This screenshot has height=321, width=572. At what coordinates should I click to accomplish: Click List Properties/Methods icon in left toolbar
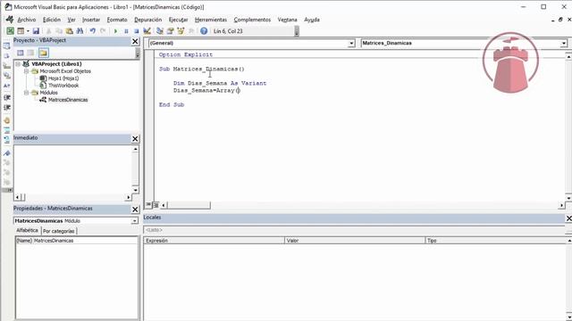[x=6, y=45]
